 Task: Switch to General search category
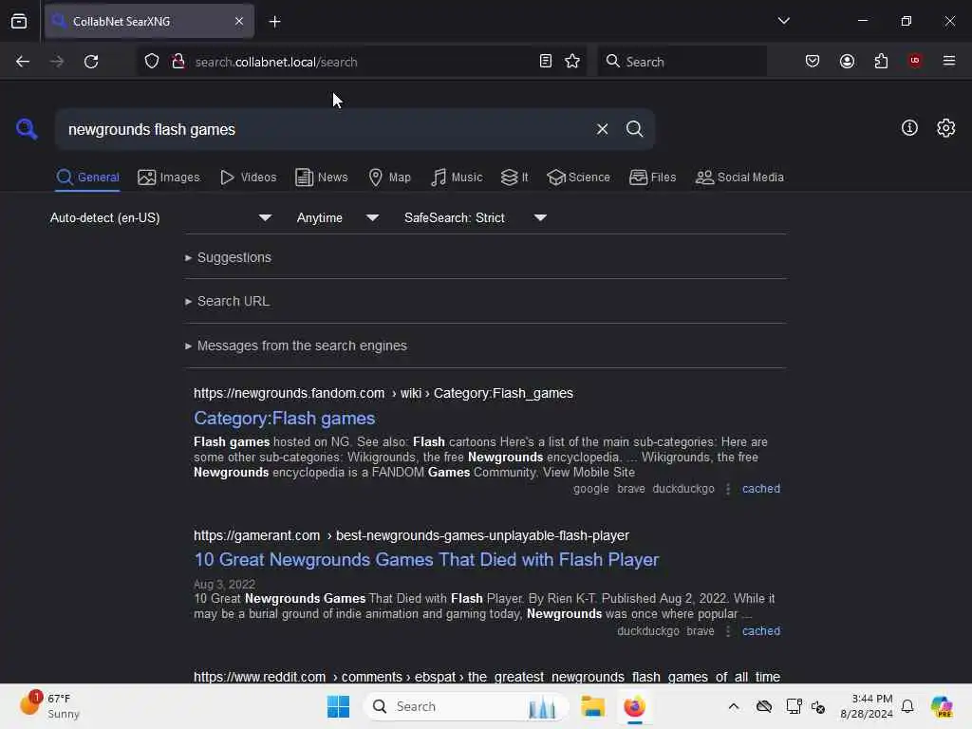[87, 178]
